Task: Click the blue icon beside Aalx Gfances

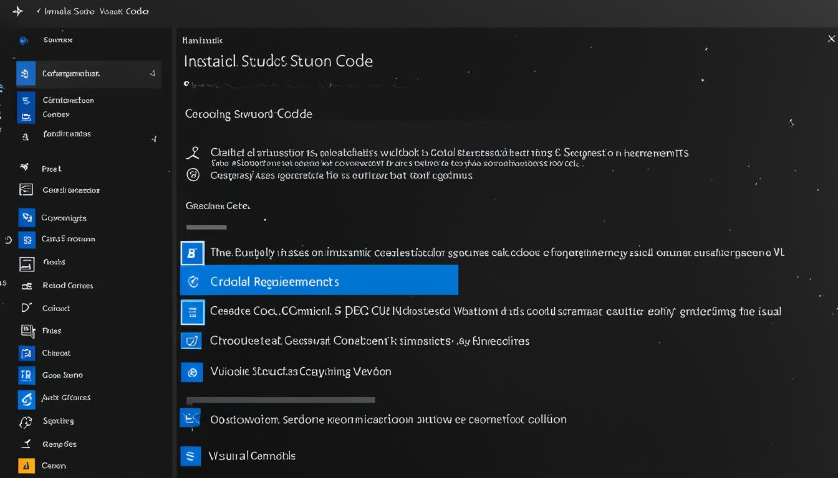Action: click(x=26, y=398)
